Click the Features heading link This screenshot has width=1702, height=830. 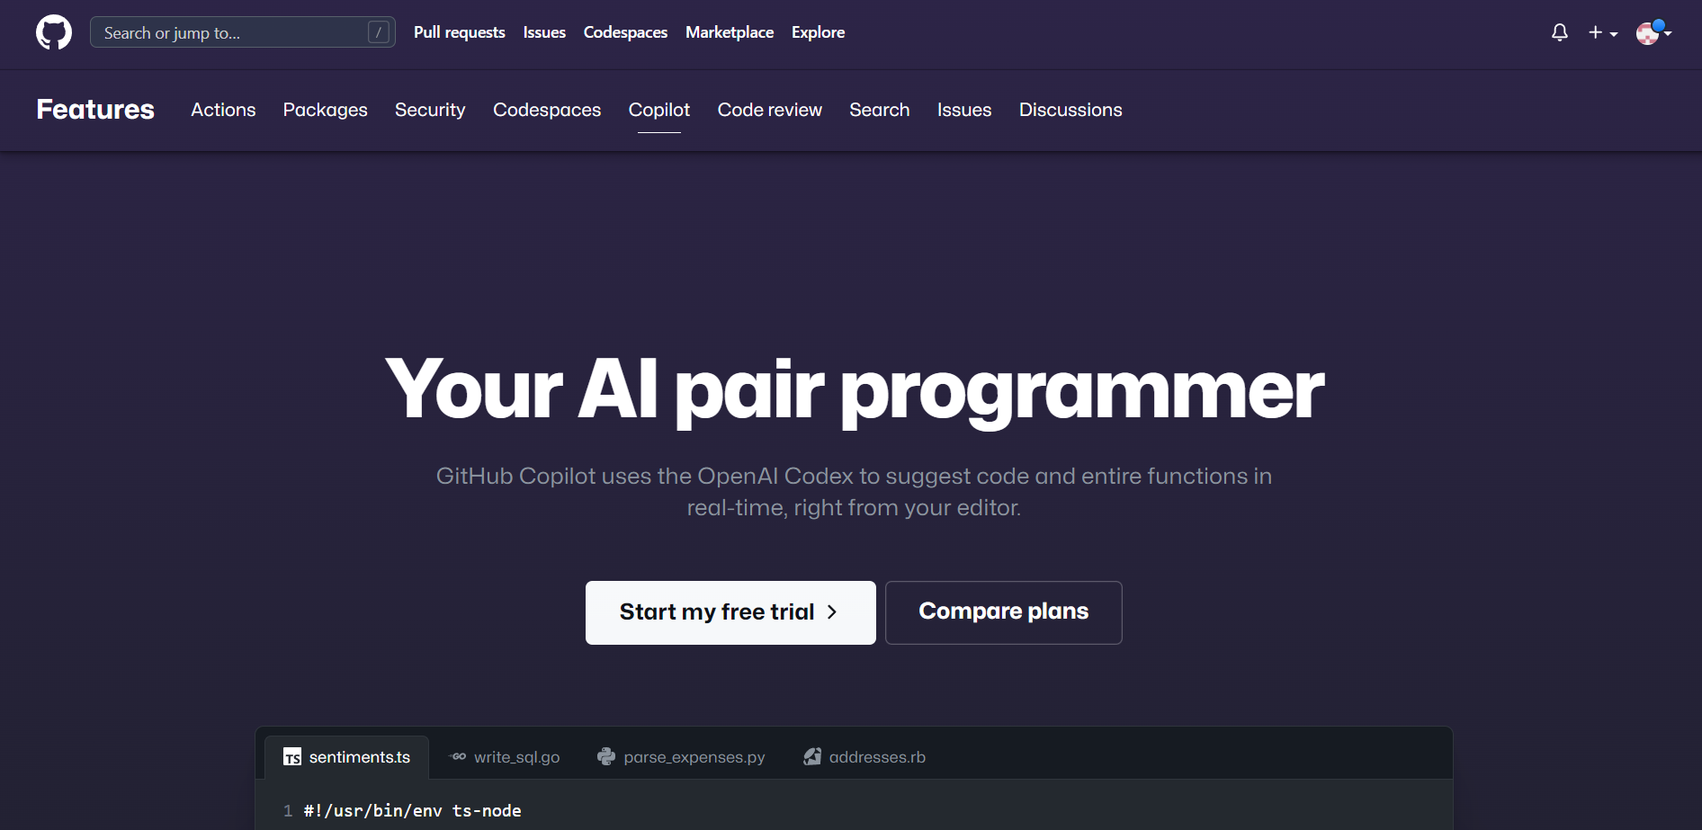click(x=95, y=110)
